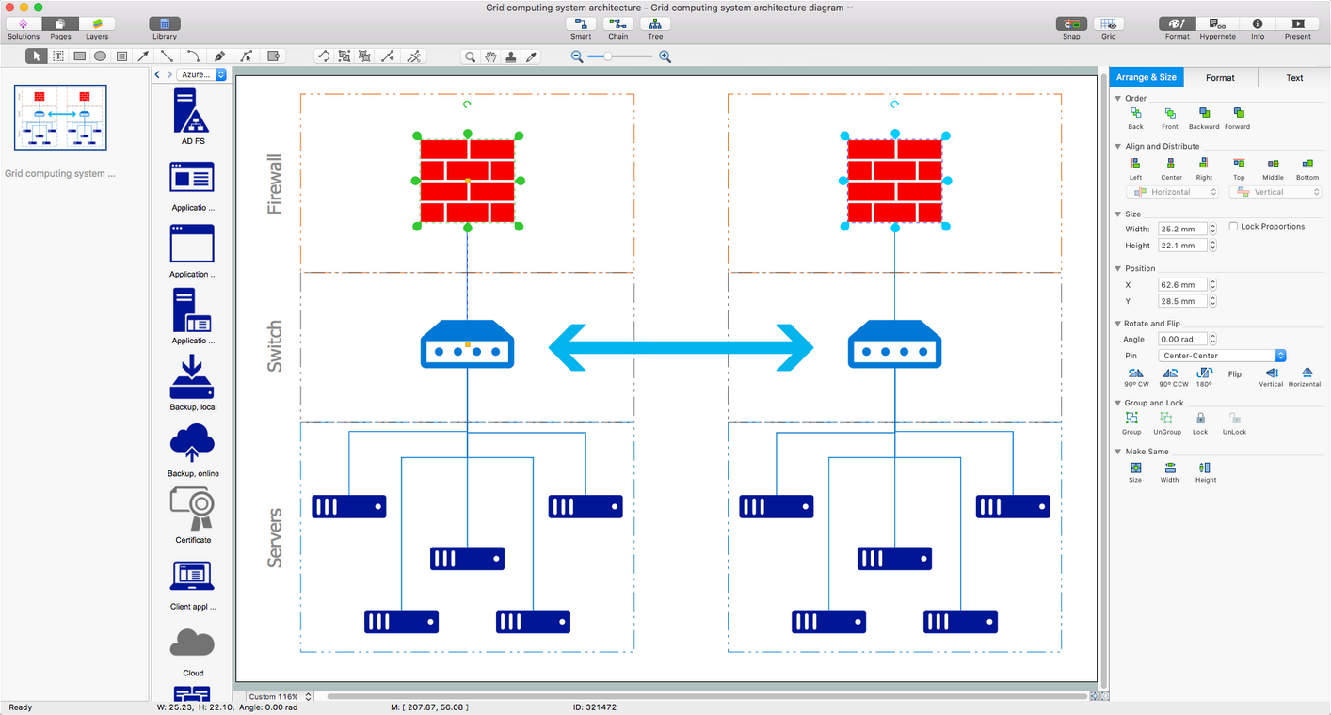Open the Horizontal distribute dropdown
The width and height of the screenshot is (1331, 715).
(x=1172, y=192)
